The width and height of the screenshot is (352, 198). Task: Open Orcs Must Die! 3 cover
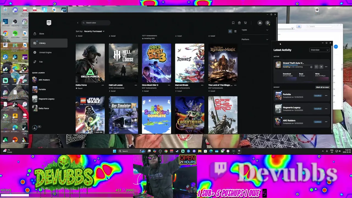coord(156,63)
